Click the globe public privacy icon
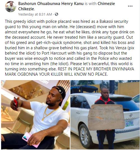The image size is (140, 150). [x=57, y=14]
